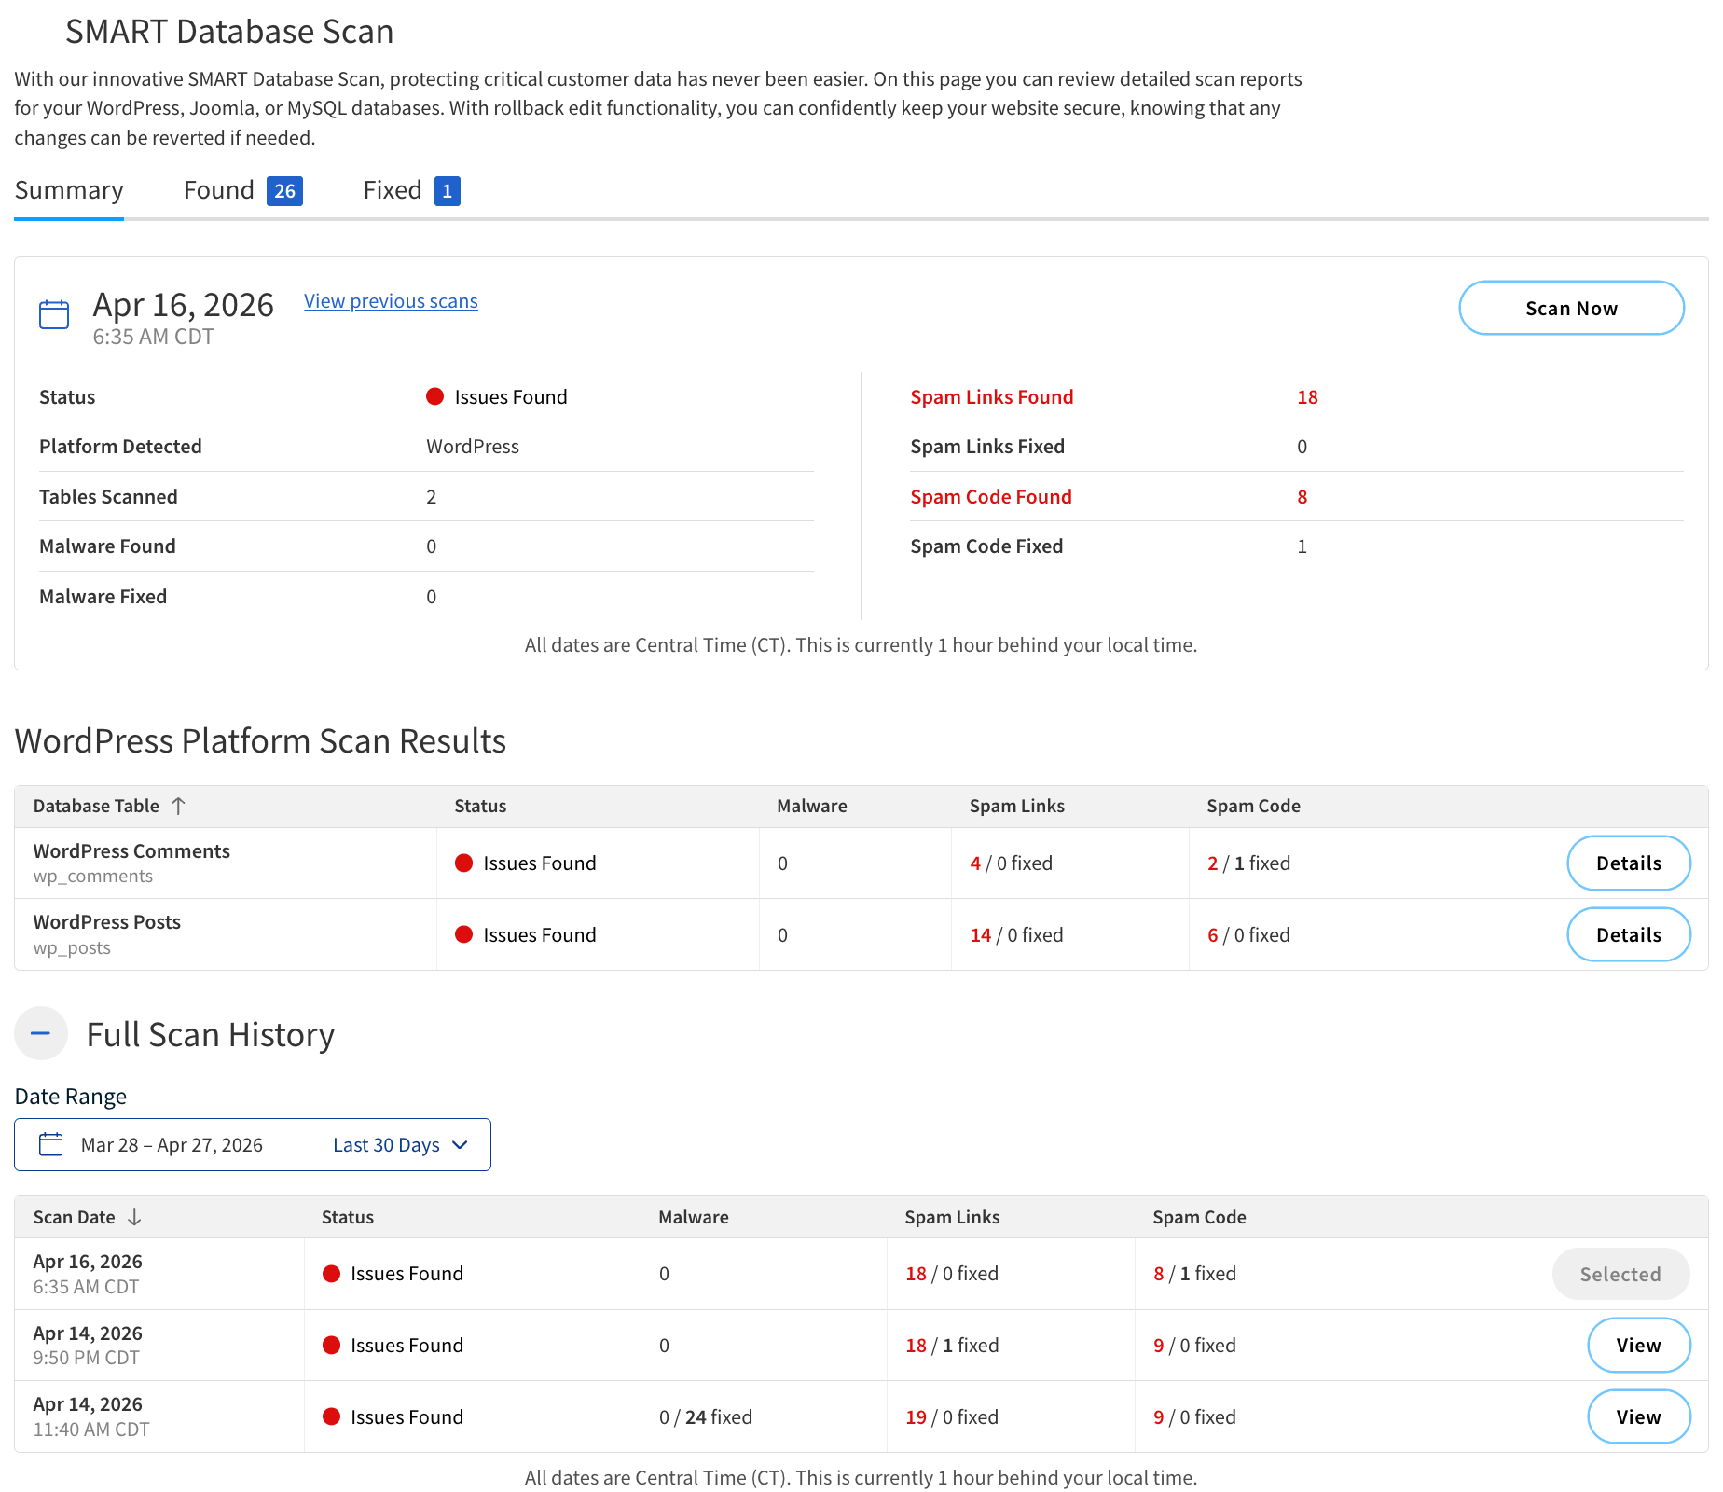This screenshot has width=1723, height=1492.
Task: Click the Spam Code Found label
Action: pyautogui.click(x=991, y=496)
